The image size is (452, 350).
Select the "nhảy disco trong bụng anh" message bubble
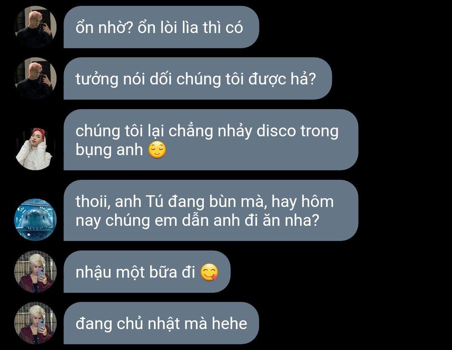click(211, 140)
